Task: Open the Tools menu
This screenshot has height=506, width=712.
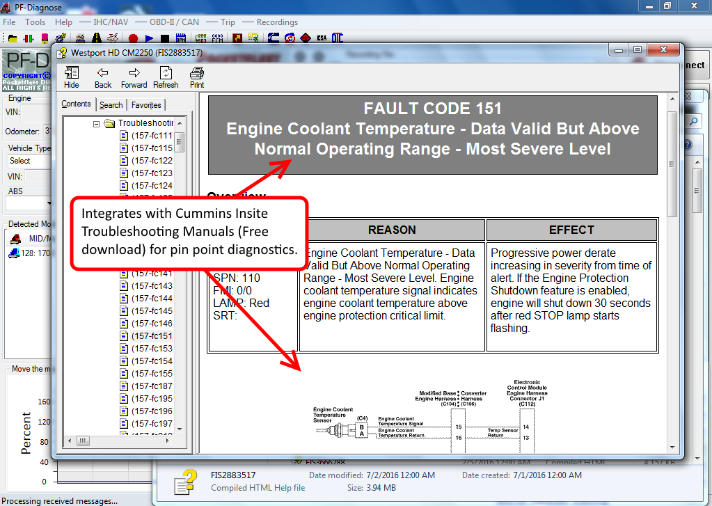Action: coord(35,22)
